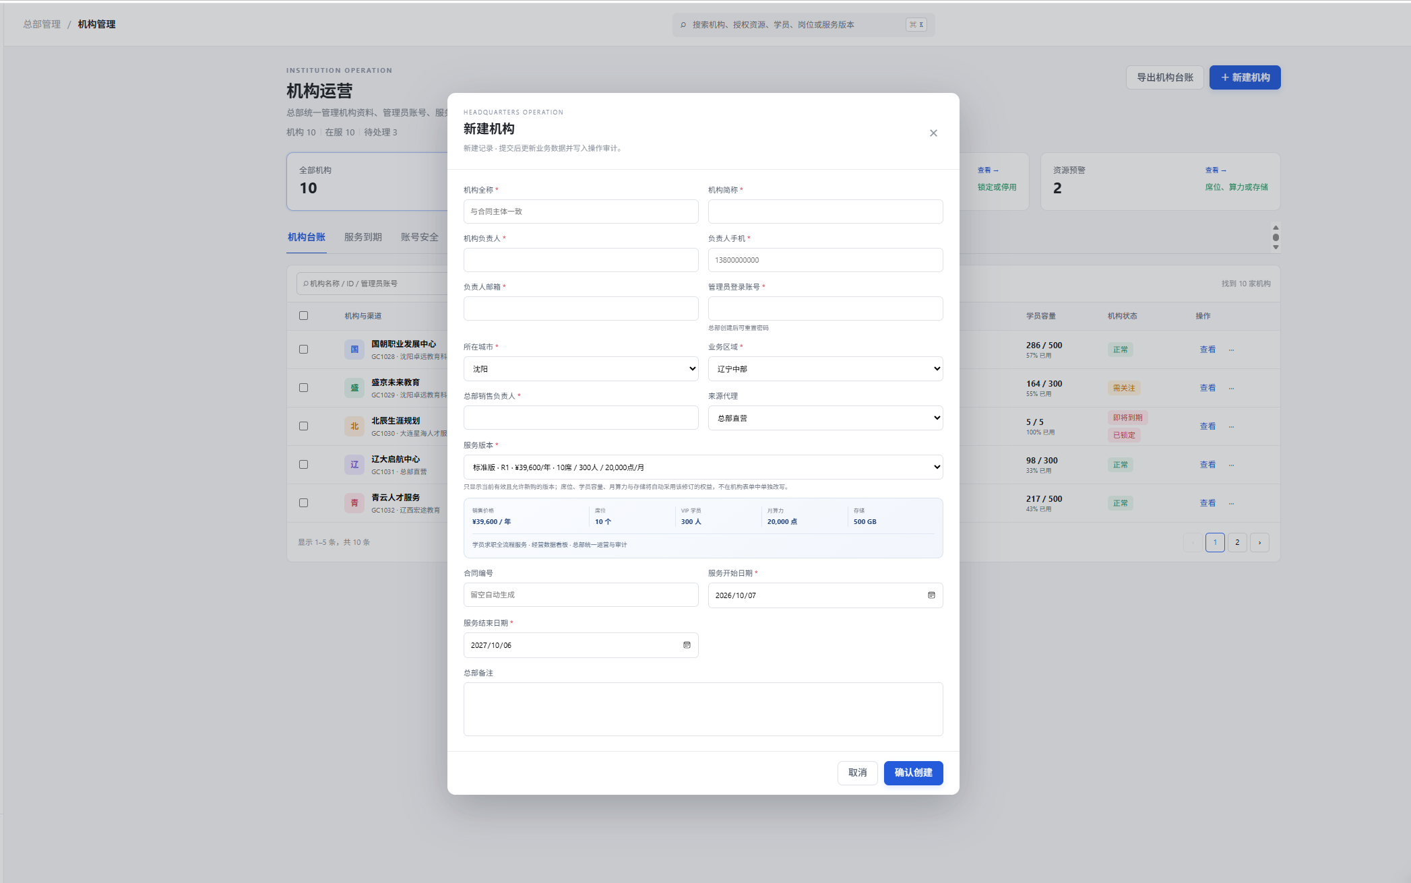Open calendar picker for 服务开始日期
1411x883 pixels.
tap(931, 595)
